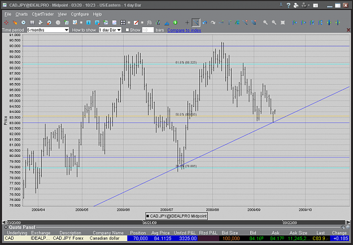This screenshot has width=353, height=245.
Task: Click the red pencil drawing icon
Action: [x=136, y=23]
